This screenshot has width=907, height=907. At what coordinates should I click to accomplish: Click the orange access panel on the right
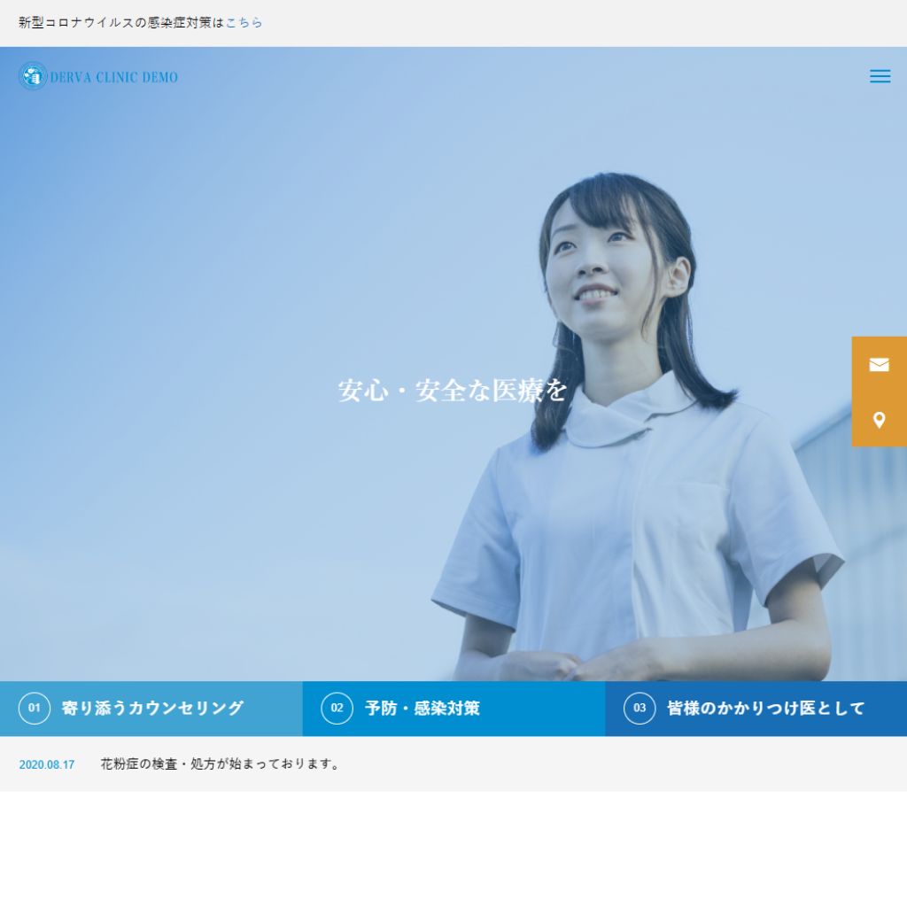879,391
